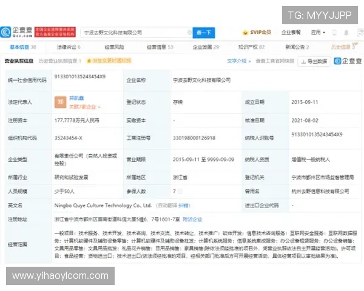Image resolution: width=364 pixels, height=291 pixels.
Task: Click the SVIP会员 crown icon
Action: coord(245,33)
